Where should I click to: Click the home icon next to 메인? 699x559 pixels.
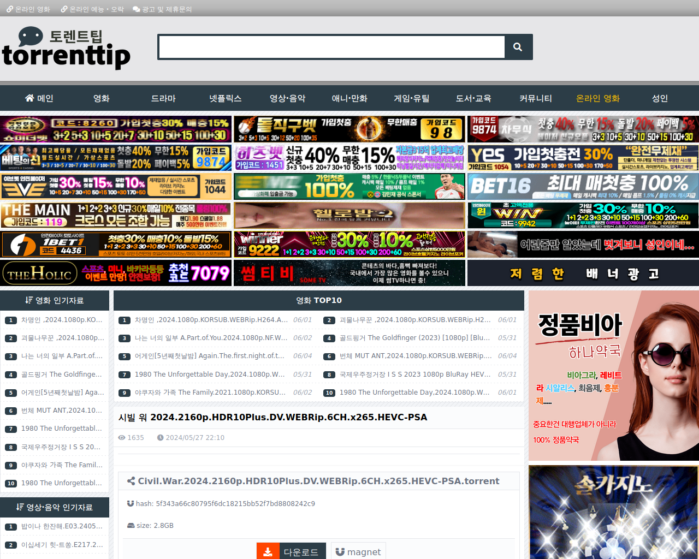[x=29, y=98]
